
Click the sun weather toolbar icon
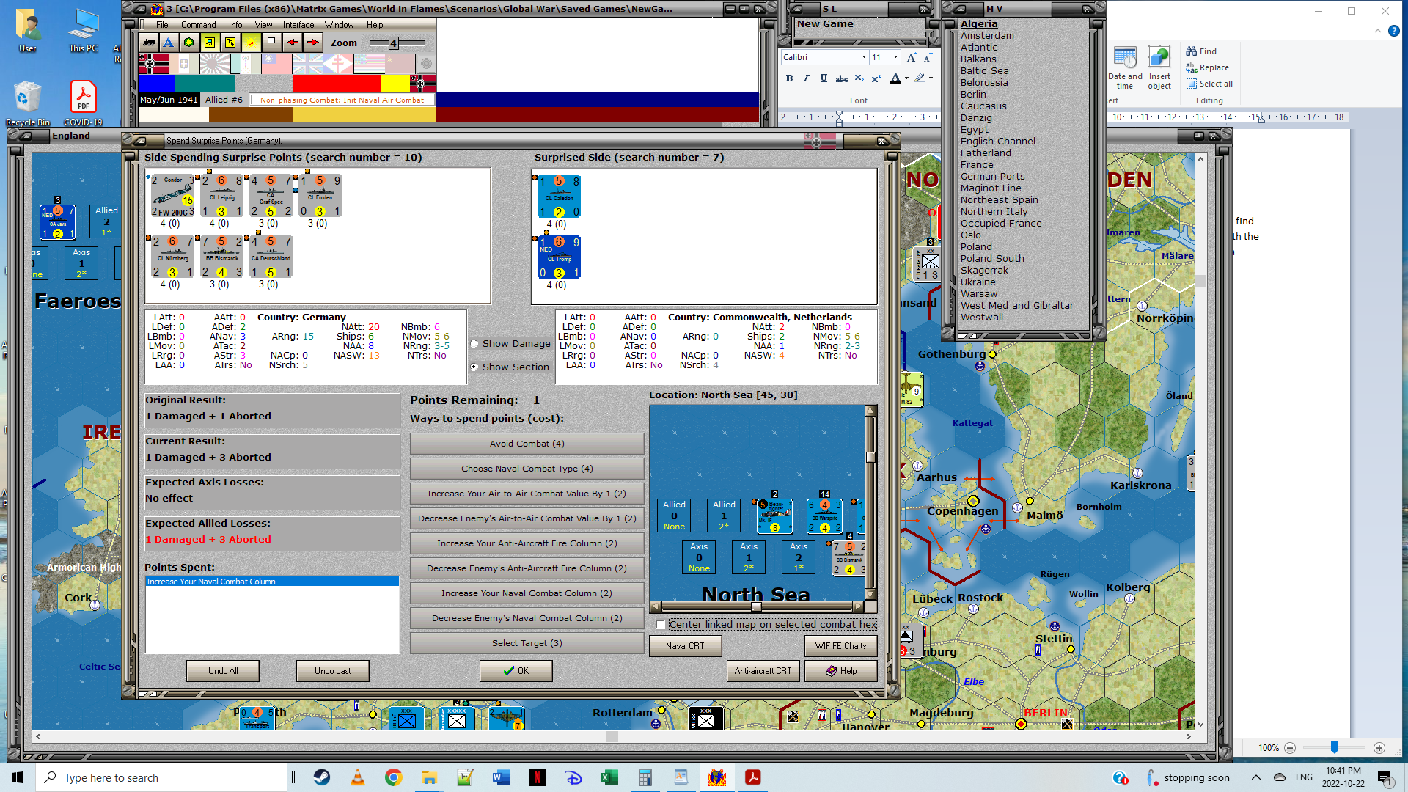251,43
